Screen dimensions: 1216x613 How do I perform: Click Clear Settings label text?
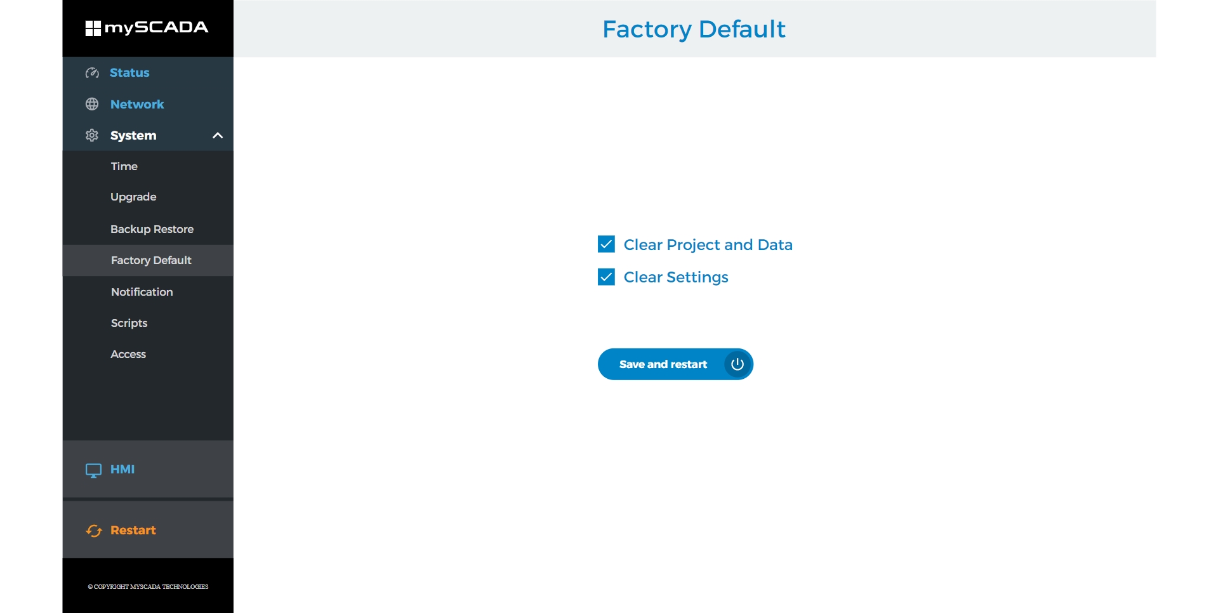[x=676, y=277]
